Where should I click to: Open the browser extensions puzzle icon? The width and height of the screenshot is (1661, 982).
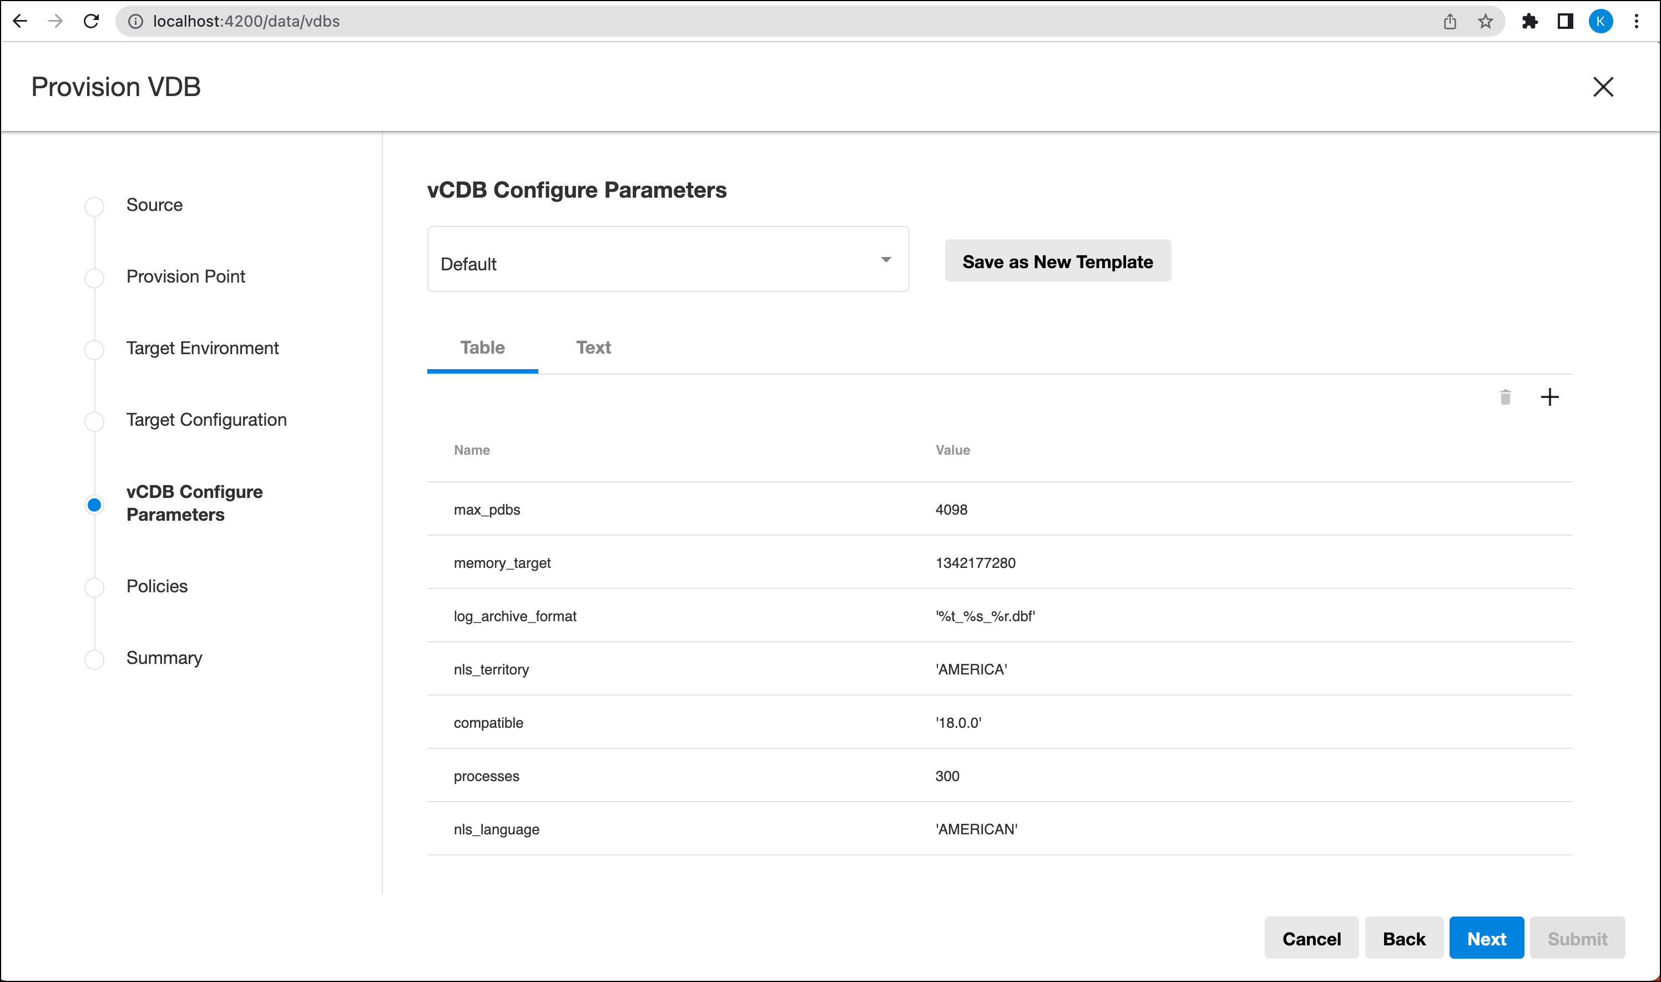1529,21
